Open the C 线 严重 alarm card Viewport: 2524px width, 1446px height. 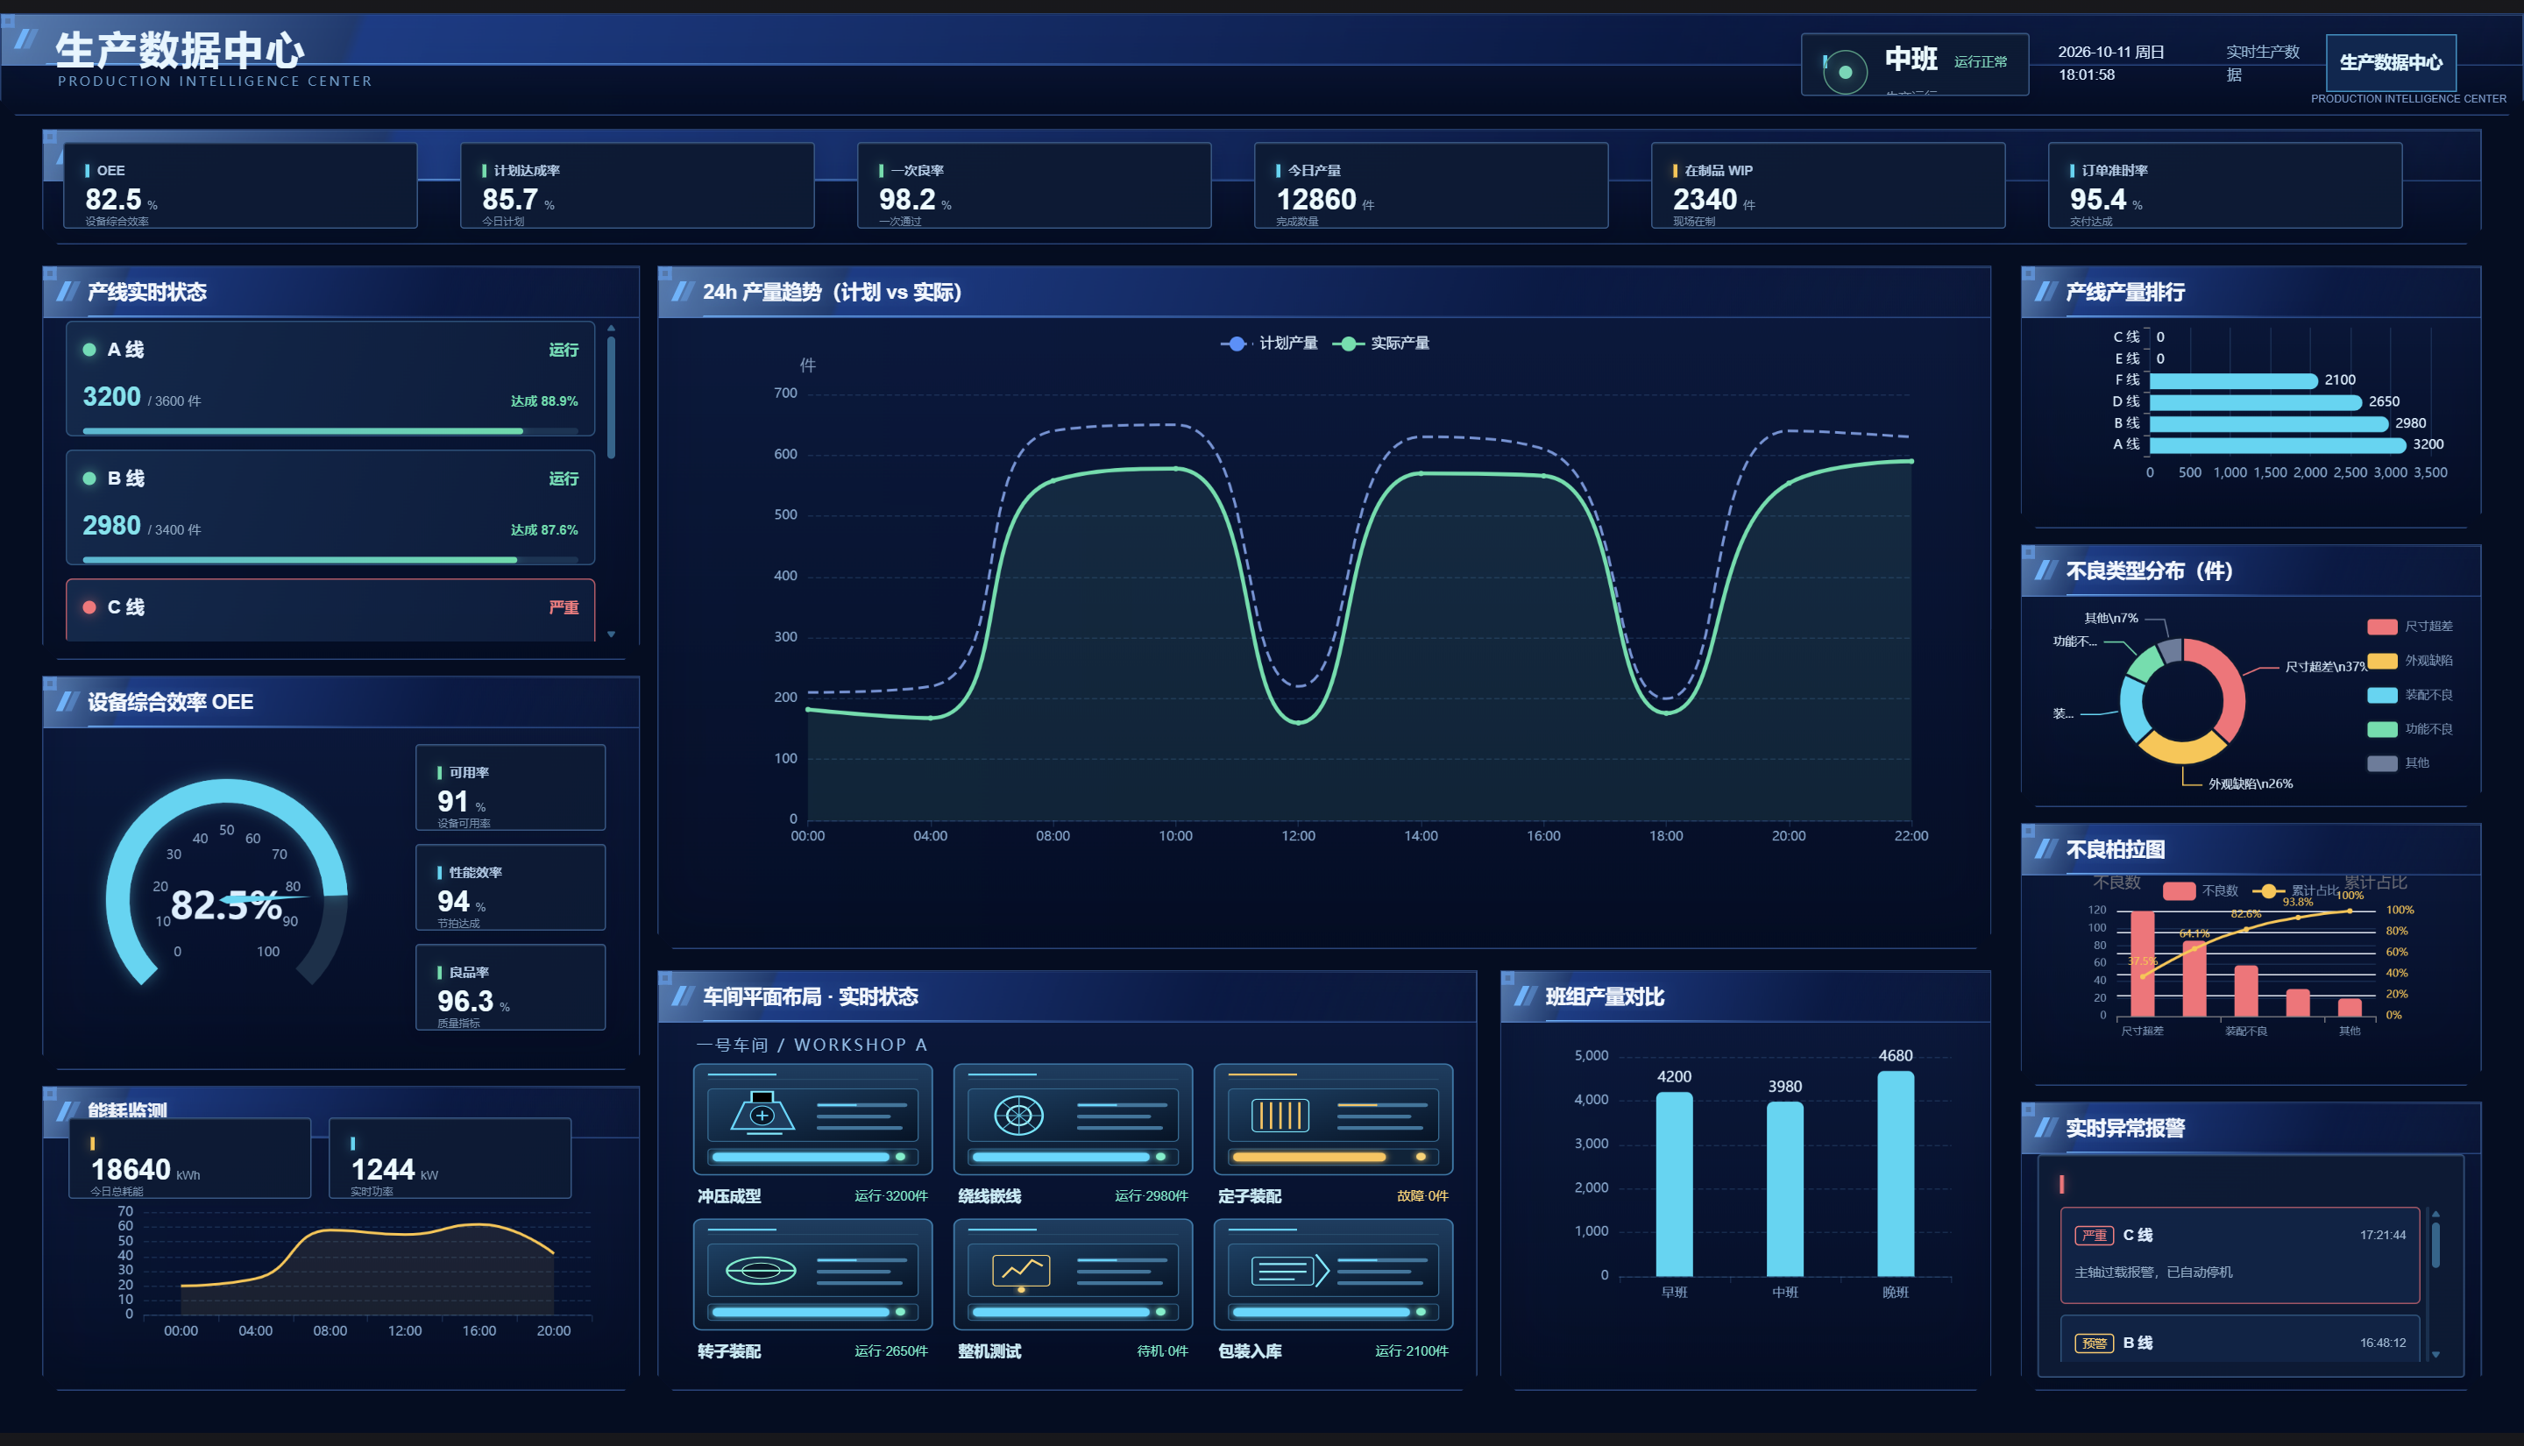click(2240, 1255)
